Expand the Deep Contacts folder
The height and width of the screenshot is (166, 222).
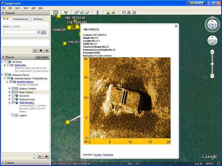coord(9,92)
